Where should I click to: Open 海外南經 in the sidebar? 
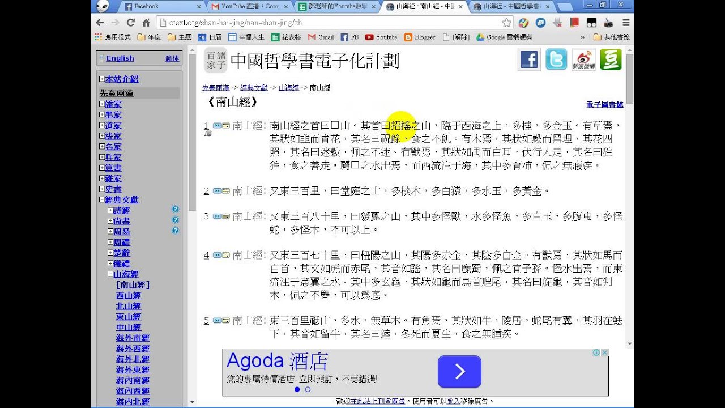[133, 338]
